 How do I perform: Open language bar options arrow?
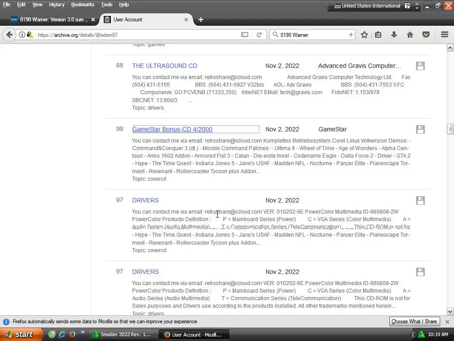click(x=417, y=8)
